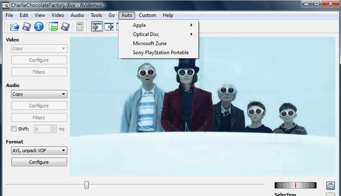Open the Calculator icon in toolbar
The width and height of the screenshot is (341, 196).
click(x=80, y=27)
